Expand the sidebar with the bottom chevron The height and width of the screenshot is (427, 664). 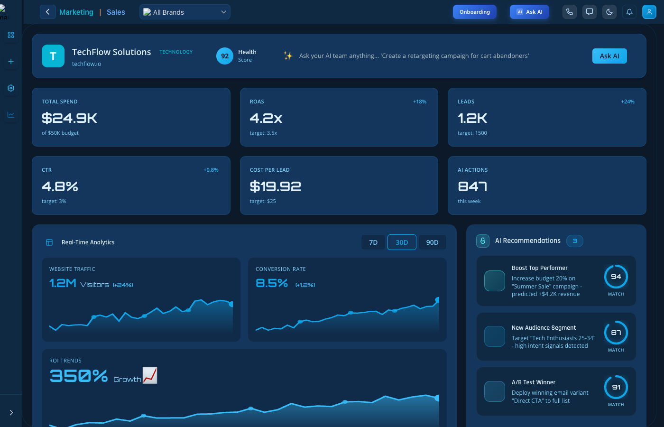(11, 413)
